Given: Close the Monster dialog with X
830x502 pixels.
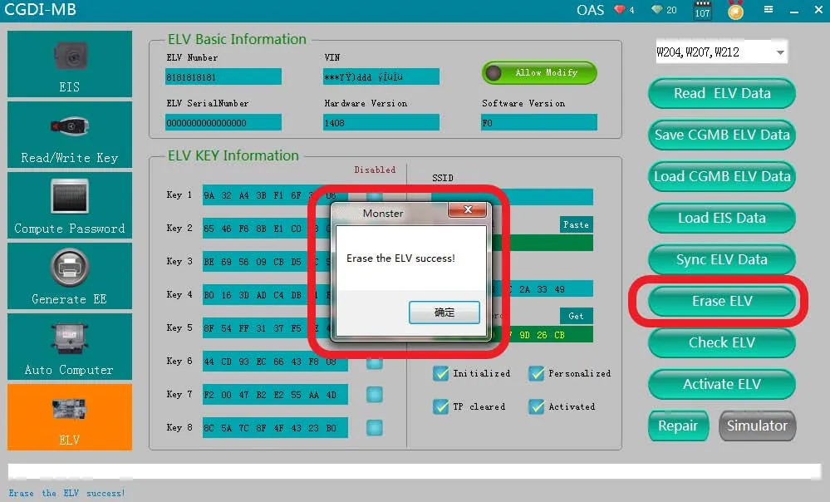Looking at the screenshot, I should 468,209.
